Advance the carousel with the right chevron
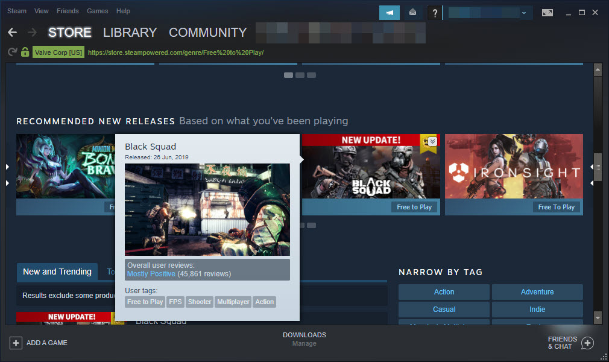609x362 pixels. coord(590,167)
